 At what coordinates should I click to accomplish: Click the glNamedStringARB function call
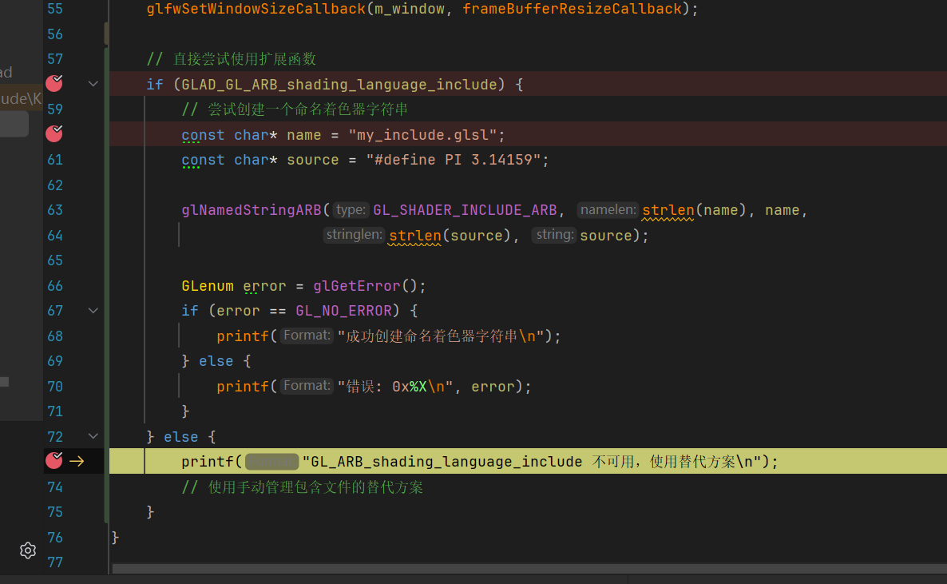click(x=252, y=210)
